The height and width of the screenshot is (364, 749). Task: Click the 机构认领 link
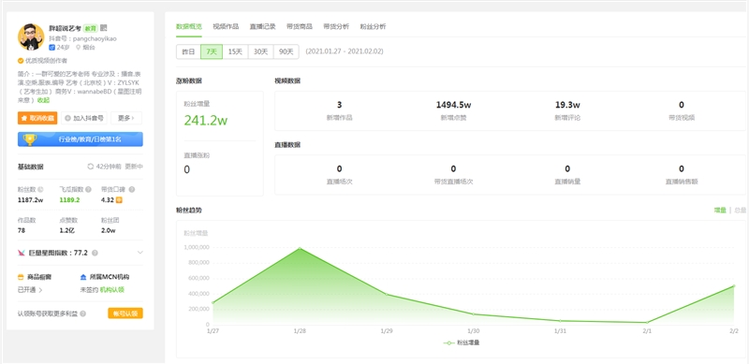[x=112, y=290]
